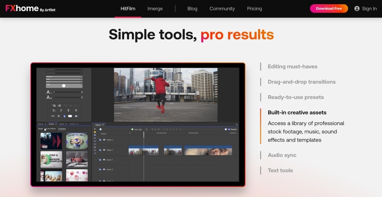Click the left-align text icon
This screenshot has height=197, width=382.
(x=54, y=105)
